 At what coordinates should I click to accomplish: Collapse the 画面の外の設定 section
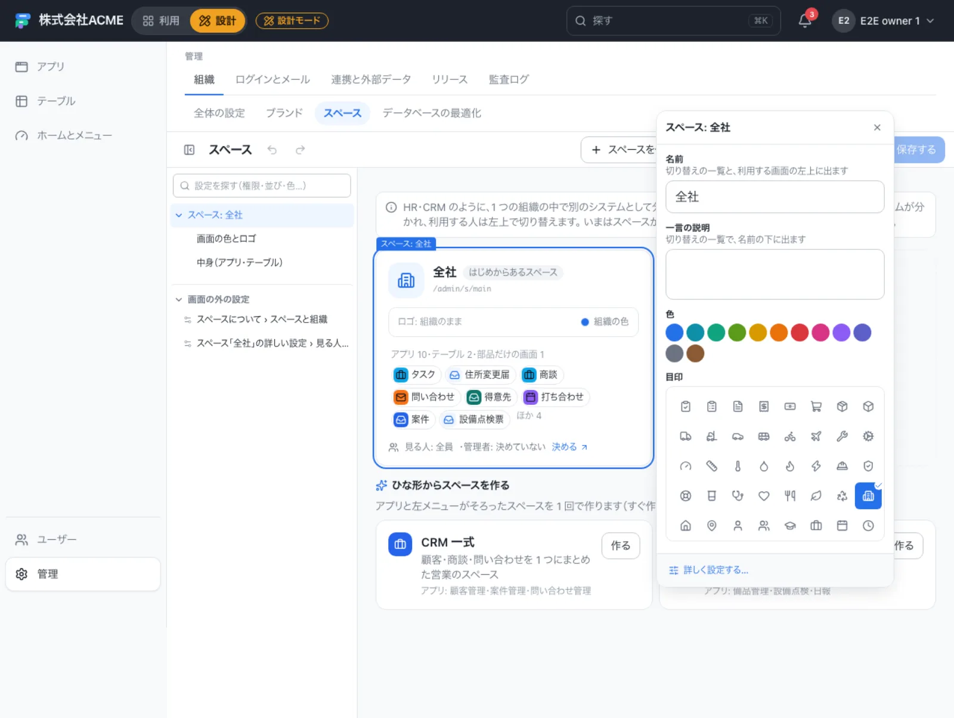point(179,299)
